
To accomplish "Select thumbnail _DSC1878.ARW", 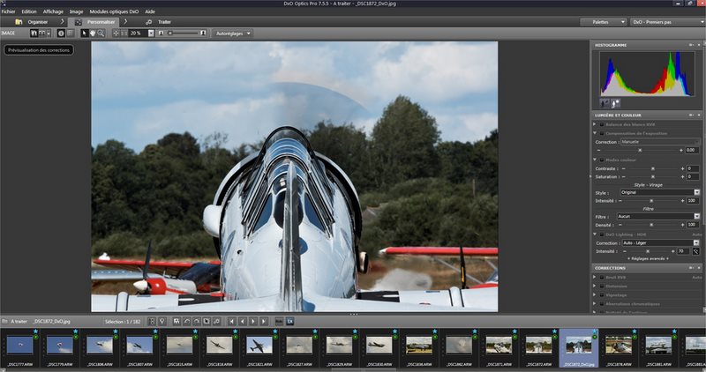I will 619,348.
